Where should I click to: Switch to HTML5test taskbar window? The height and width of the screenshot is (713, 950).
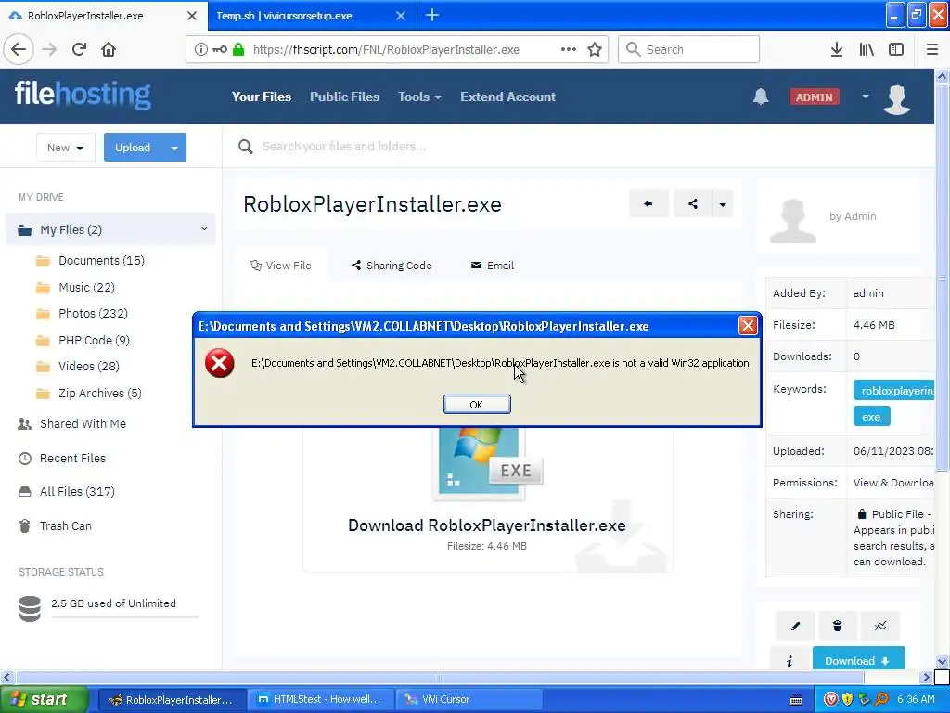320,699
